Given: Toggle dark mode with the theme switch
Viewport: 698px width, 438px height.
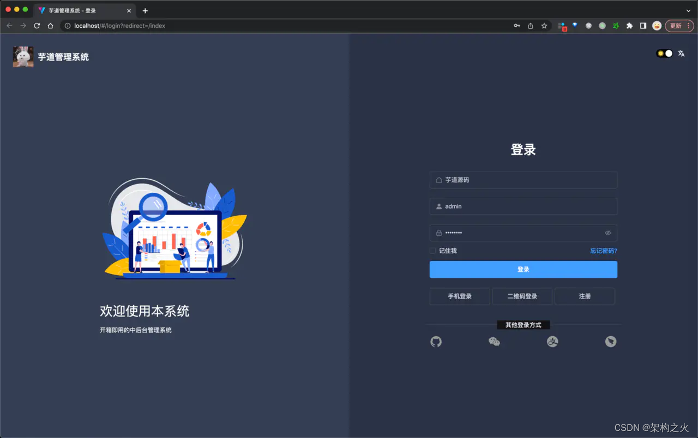Looking at the screenshot, I should pos(665,53).
